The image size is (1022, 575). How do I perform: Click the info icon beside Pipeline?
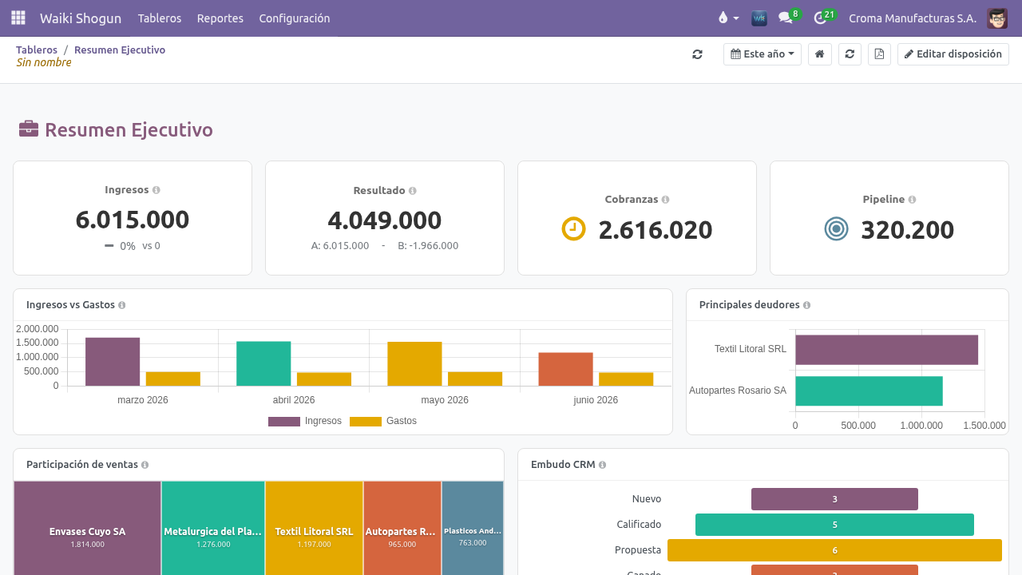(912, 200)
